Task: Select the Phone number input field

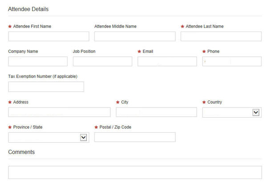Action: pos(231,61)
